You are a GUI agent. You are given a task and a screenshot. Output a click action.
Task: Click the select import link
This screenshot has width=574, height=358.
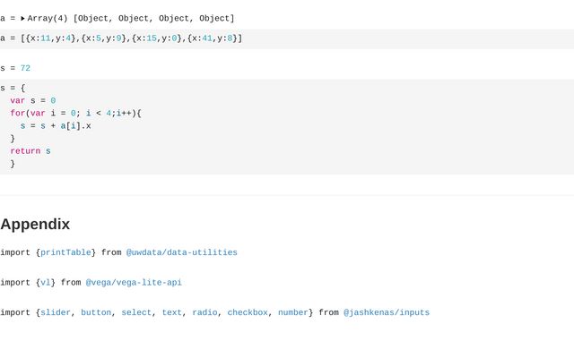coord(136,312)
